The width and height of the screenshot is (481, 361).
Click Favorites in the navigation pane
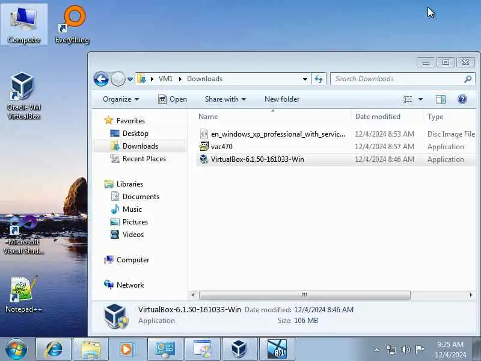coord(130,121)
